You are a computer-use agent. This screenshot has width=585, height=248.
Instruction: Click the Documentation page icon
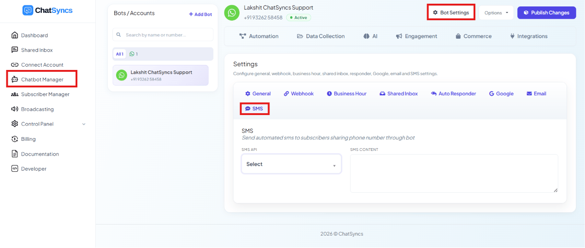click(x=15, y=154)
